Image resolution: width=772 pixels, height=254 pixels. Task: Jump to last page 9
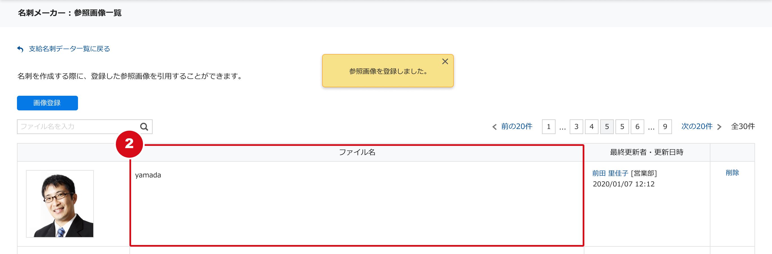coord(665,127)
